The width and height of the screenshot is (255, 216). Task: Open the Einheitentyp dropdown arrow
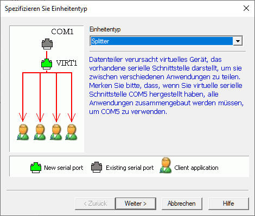click(238, 41)
